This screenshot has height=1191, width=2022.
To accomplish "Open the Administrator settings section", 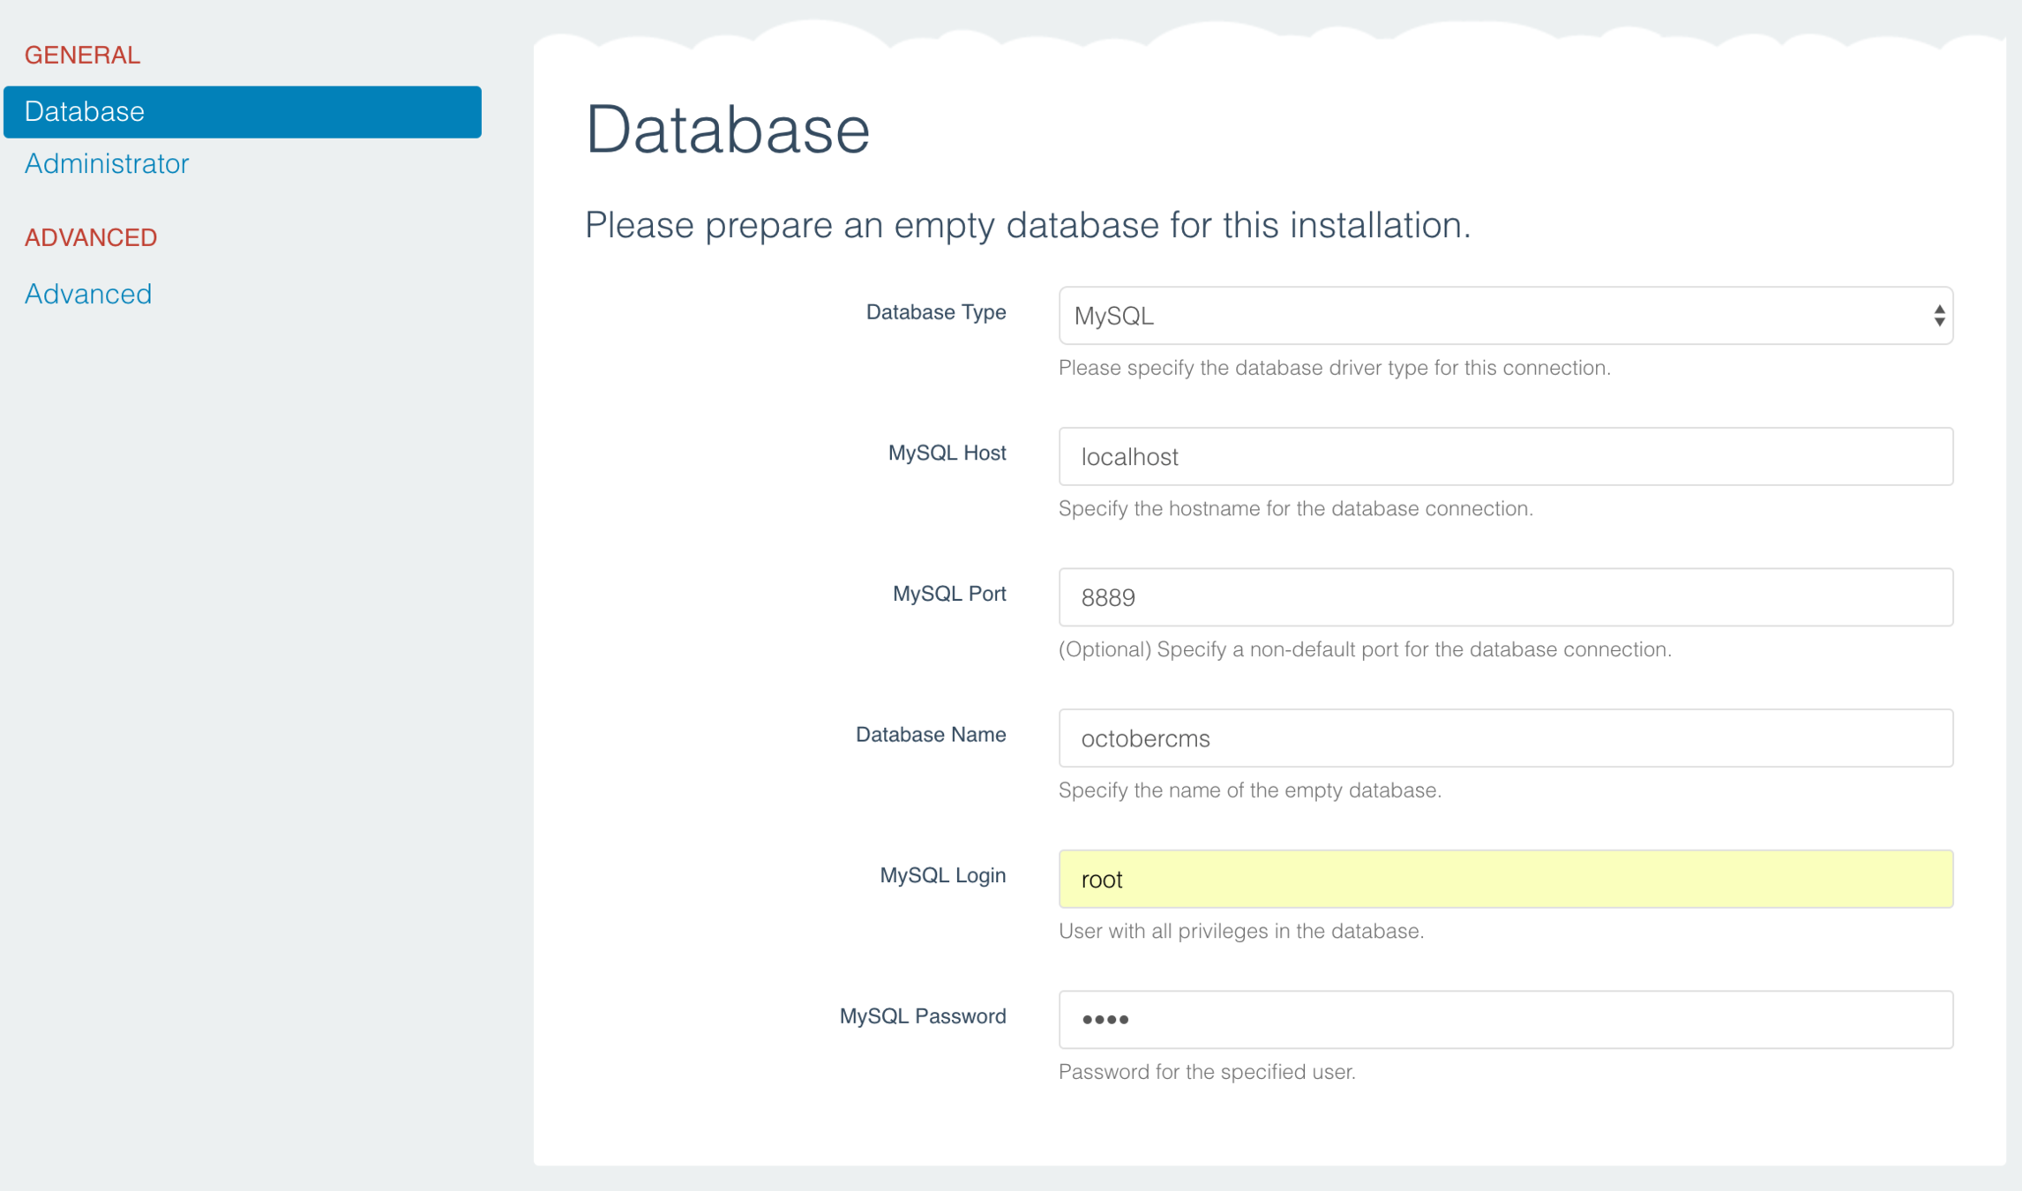I will (107, 163).
